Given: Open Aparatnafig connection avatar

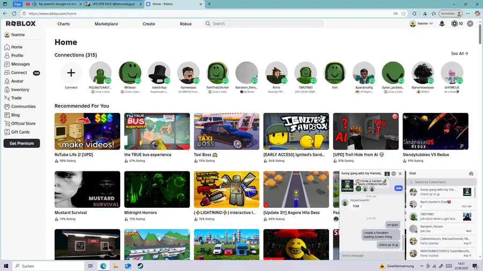Looking at the screenshot, I should click(364, 73).
